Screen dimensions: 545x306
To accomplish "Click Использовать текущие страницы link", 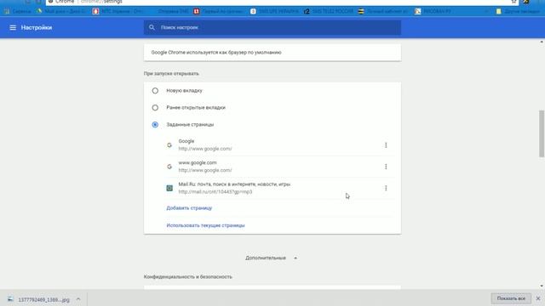I will (x=205, y=225).
